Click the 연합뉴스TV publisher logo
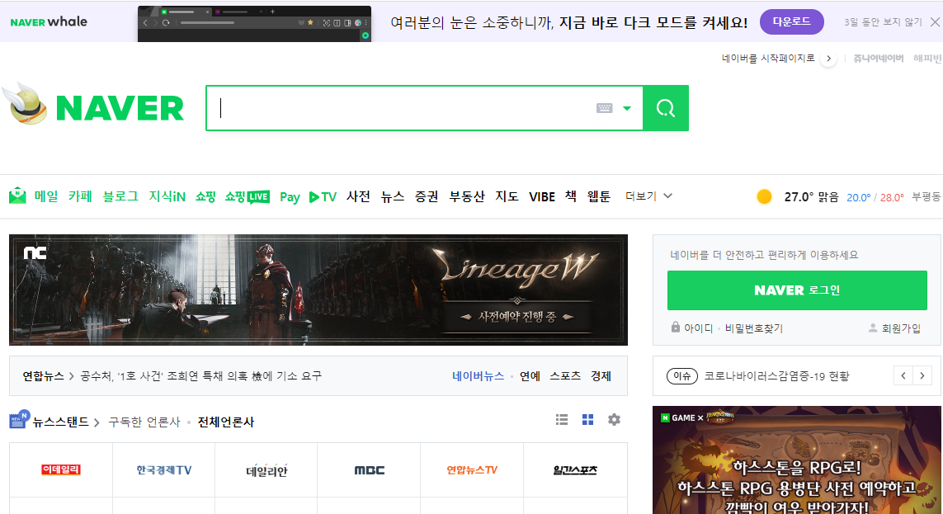 click(472, 470)
